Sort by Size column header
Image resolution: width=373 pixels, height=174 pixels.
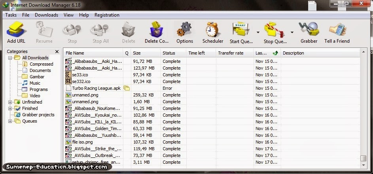[x=146, y=53]
